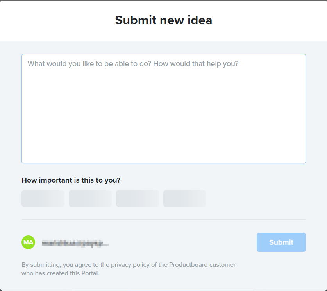
Task: Select the third importance option placeholder
Action: tap(138, 198)
